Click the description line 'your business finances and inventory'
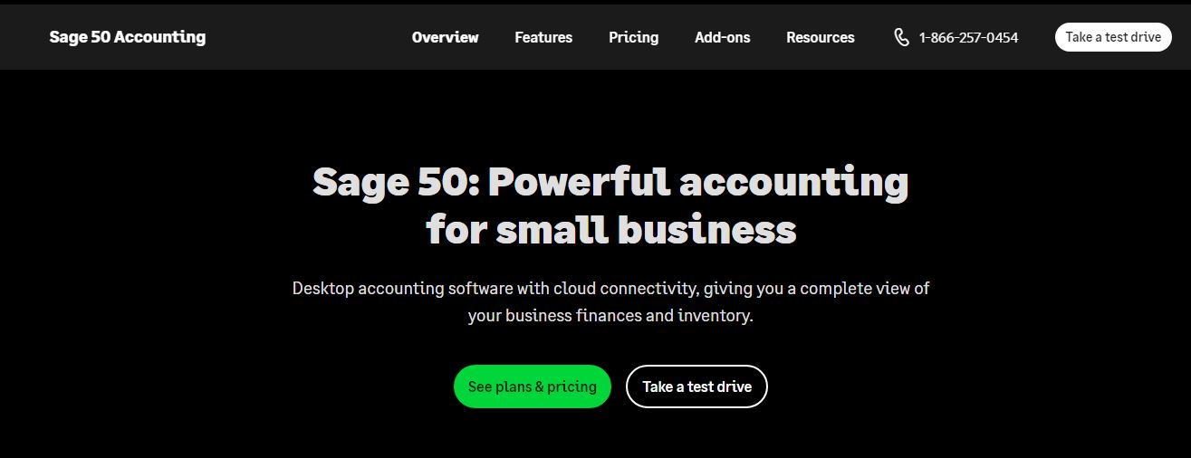Image resolution: width=1191 pixels, height=458 pixels. 610,316
